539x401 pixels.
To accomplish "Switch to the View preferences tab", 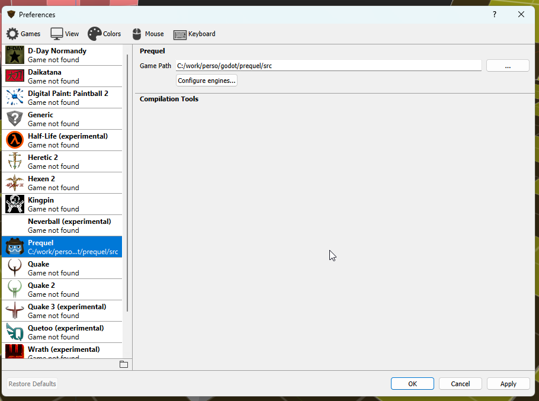I will click(x=65, y=34).
